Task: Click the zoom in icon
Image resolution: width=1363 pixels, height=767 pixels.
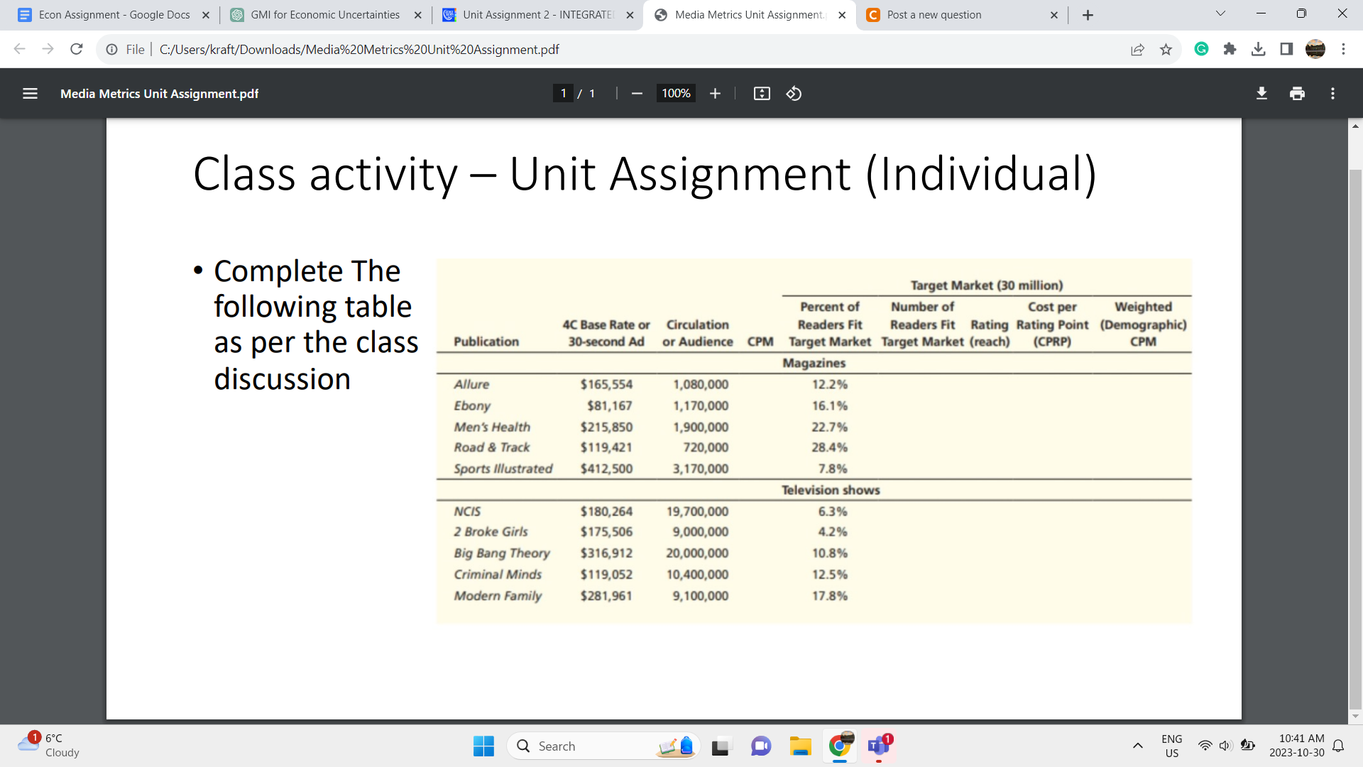Action: coord(715,93)
